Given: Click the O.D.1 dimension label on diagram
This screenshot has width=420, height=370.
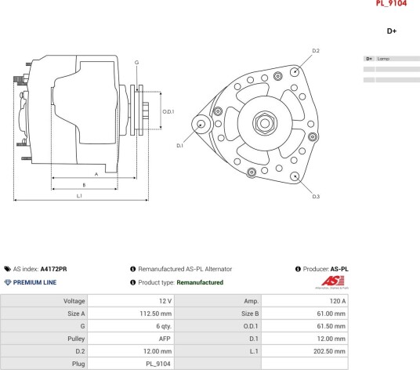Looking at the screenshot, I should (168, 112).
